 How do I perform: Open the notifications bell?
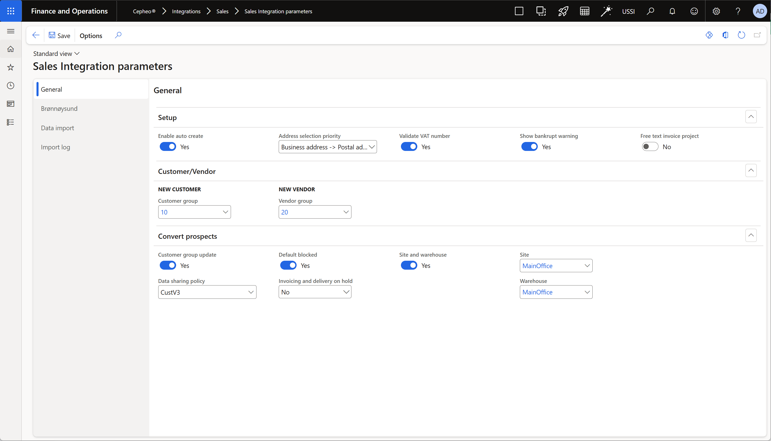coord(672,11)
